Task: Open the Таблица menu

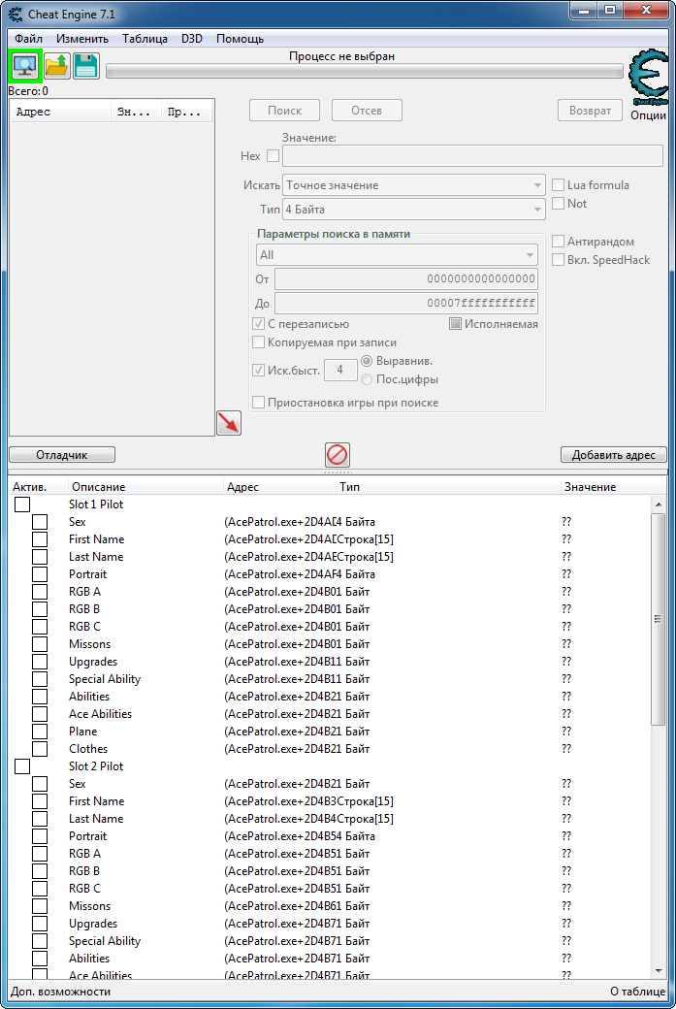Action: tap(145, 39)
